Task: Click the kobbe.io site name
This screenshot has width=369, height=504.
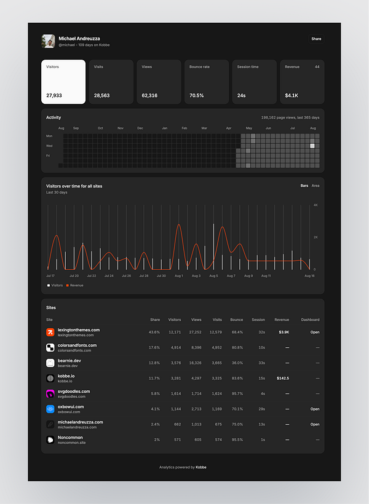Action: point(66,376)
